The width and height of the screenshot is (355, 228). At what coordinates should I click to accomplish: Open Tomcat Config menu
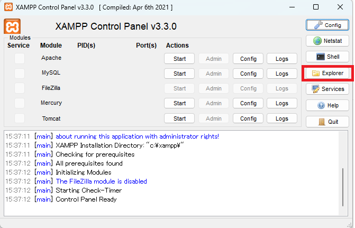tap(248, 118)
